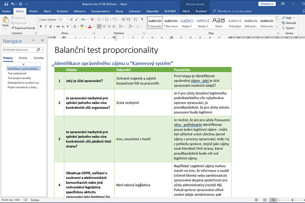The height and width of the screenshot is (203, 305).
Task: Open the Soubor menu
Action: [x=6, y=11]
